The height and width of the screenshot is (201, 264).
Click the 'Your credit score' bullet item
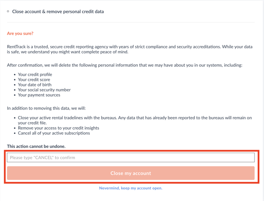pyautogui.click(x=34, y=80)
